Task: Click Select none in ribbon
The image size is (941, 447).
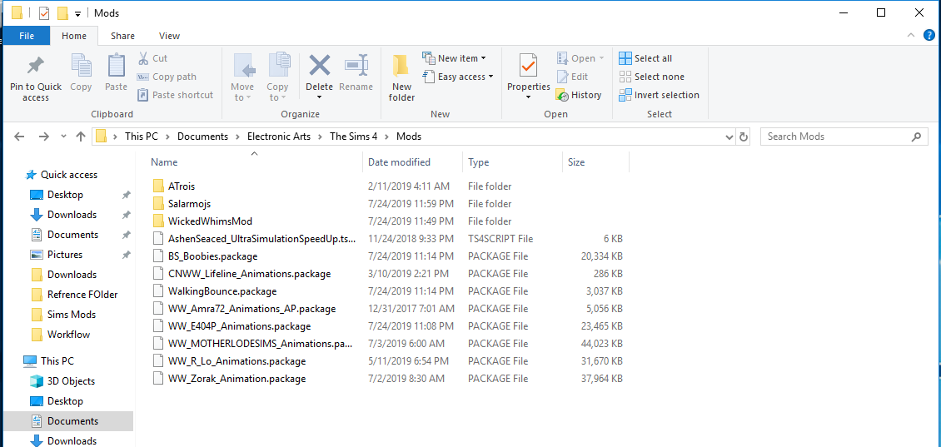Action: [x=652, y=77]
